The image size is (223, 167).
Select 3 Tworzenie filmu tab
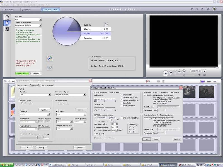pos(50,10)
